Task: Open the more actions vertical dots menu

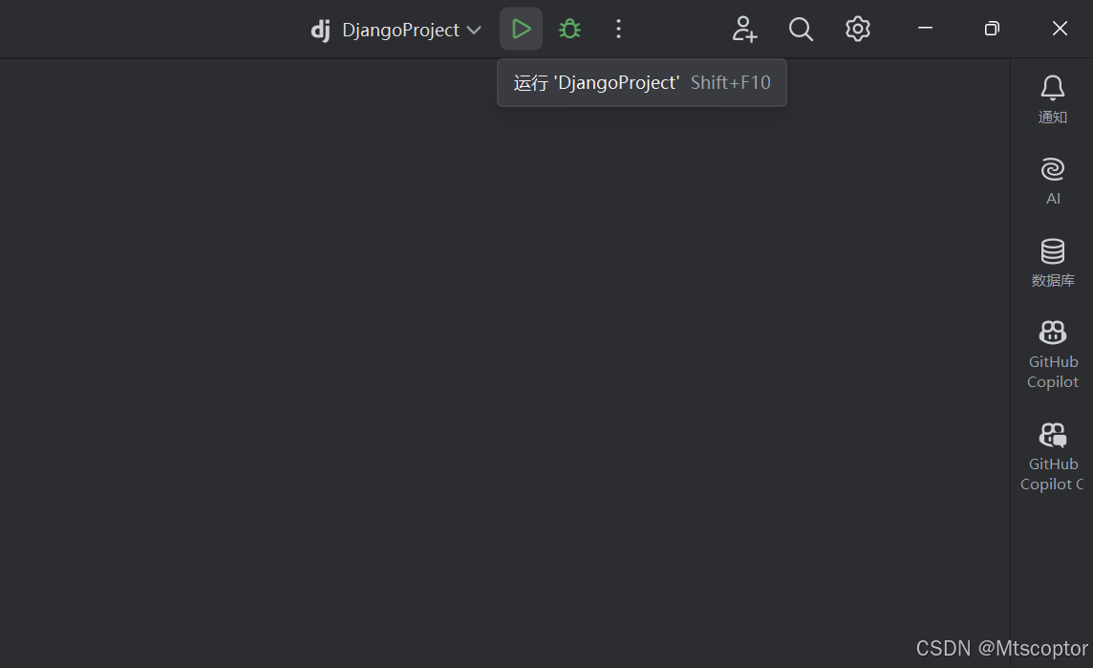Action: [x=618, y=29]
